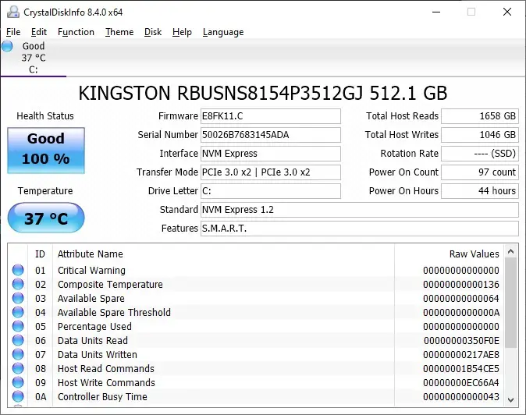
Task: Minimize the CrystalDiskInfo window
Action: pos(436,12)
